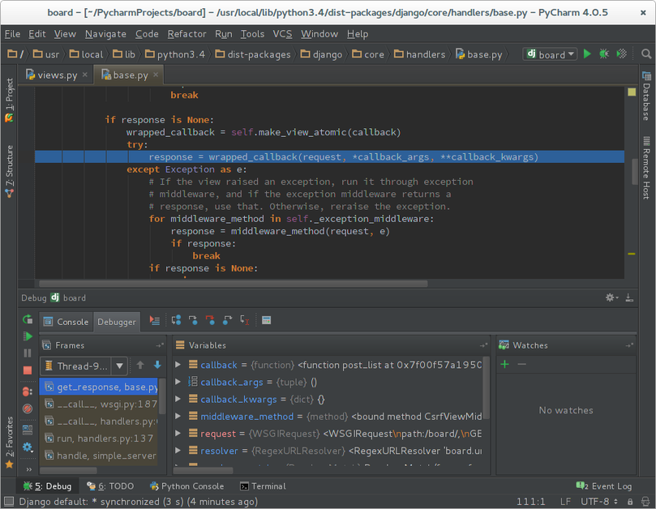Viewport: 656px width, 509px height.
Task: Expand the callback variable
Action: click(x=178, y=365)
